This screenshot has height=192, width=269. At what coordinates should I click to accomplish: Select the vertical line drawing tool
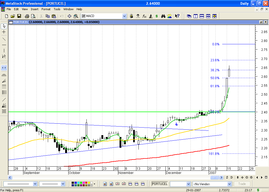(x=4, y=51)
